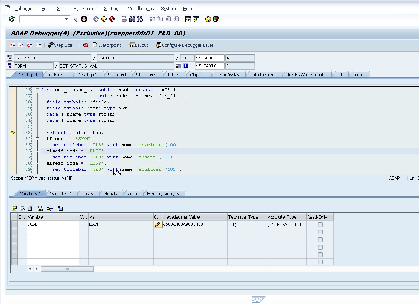Image resolution: width=419 pixels, height=304 pixels.
Task: Click the Technical Type cell C(4)
Action: click(x=247, y=224)
